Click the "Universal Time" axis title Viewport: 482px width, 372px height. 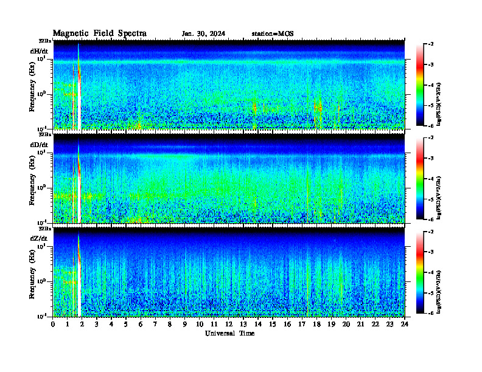point(229,333)
